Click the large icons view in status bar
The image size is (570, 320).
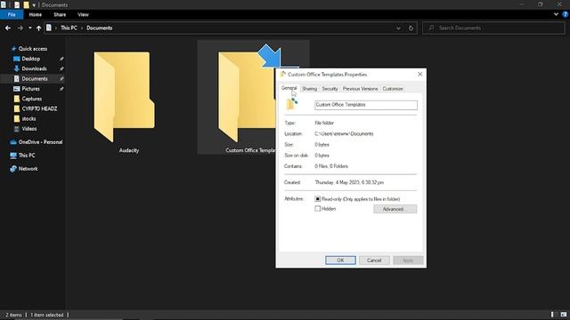(x=564, y=315)
